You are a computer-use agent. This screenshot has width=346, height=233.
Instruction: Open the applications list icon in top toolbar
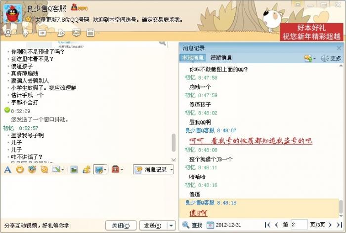[90, 33]
